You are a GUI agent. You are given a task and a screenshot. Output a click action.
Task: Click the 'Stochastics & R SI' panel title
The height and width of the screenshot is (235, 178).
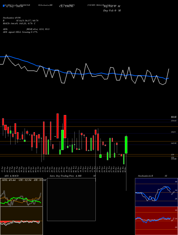pos(152,176)
